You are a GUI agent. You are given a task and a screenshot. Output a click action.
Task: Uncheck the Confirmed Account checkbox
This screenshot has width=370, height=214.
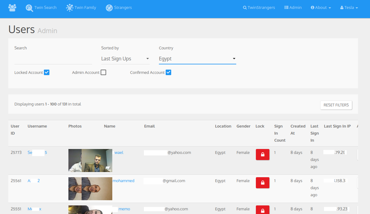(168, 72)
